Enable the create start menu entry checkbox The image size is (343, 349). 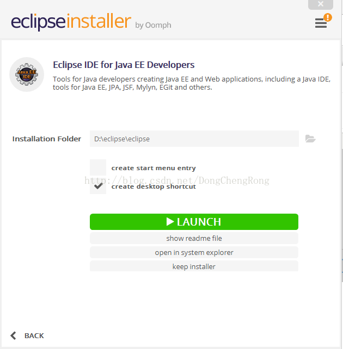(98, 167)
